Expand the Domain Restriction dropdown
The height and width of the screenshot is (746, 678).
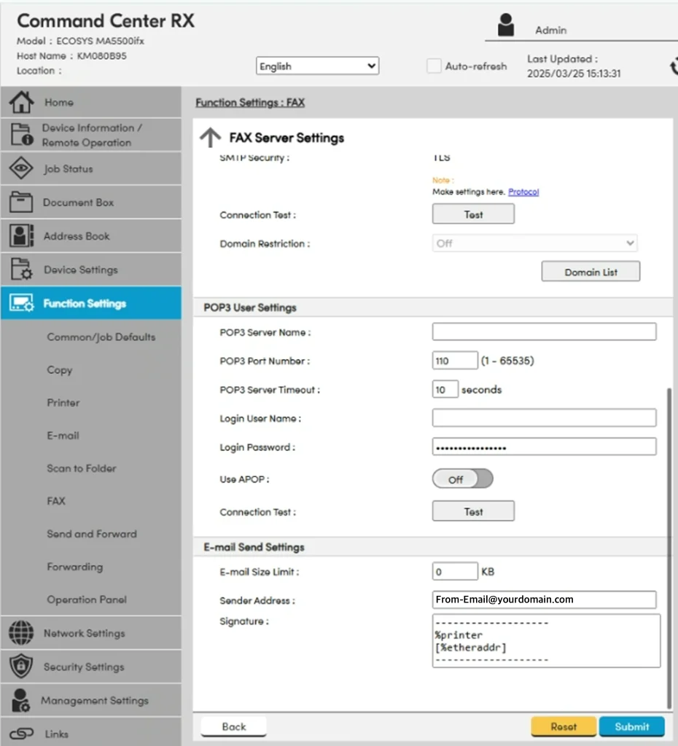click(535, 243)
